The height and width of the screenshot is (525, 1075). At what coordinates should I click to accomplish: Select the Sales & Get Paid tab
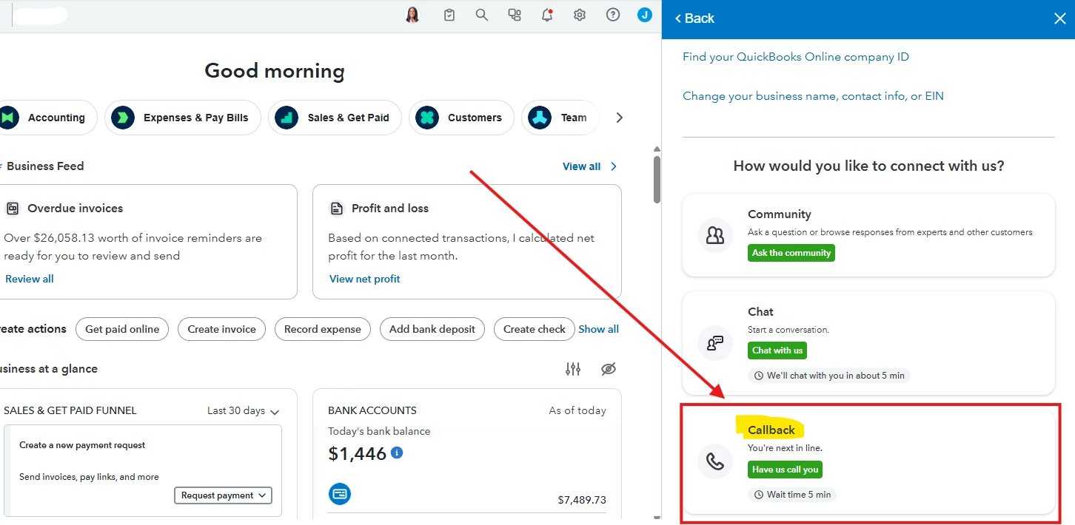pos(335,118)
